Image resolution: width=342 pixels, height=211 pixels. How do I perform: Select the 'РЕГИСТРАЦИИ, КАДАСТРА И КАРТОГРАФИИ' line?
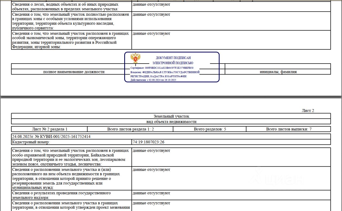click(158, 76)
